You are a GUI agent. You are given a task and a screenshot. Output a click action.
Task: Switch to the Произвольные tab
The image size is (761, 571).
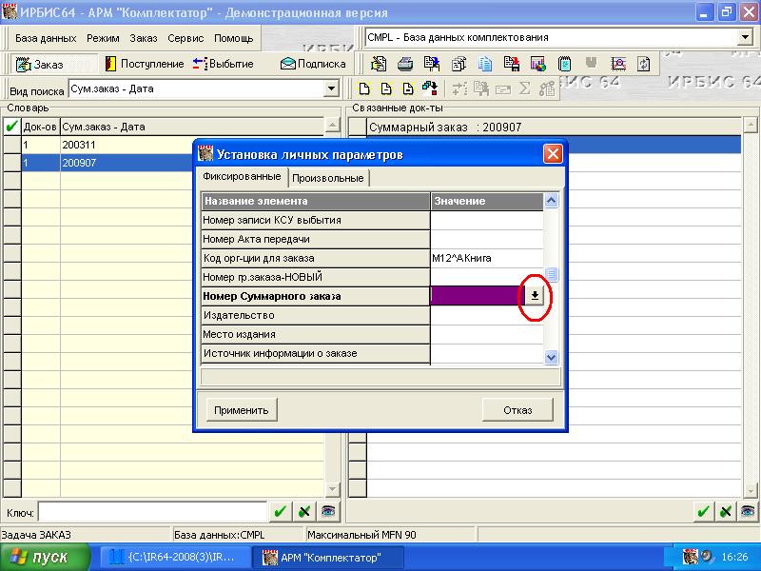[x=326, y=178]
